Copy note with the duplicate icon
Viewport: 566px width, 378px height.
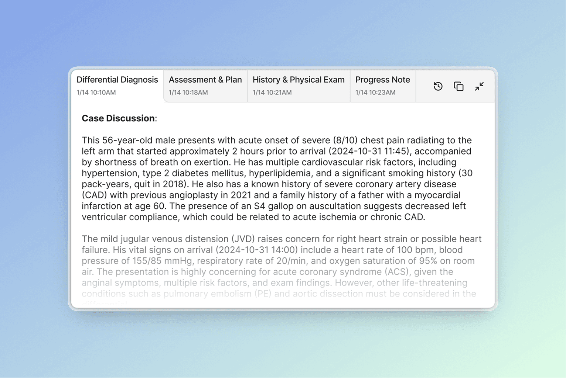click(x=458, y=86)
